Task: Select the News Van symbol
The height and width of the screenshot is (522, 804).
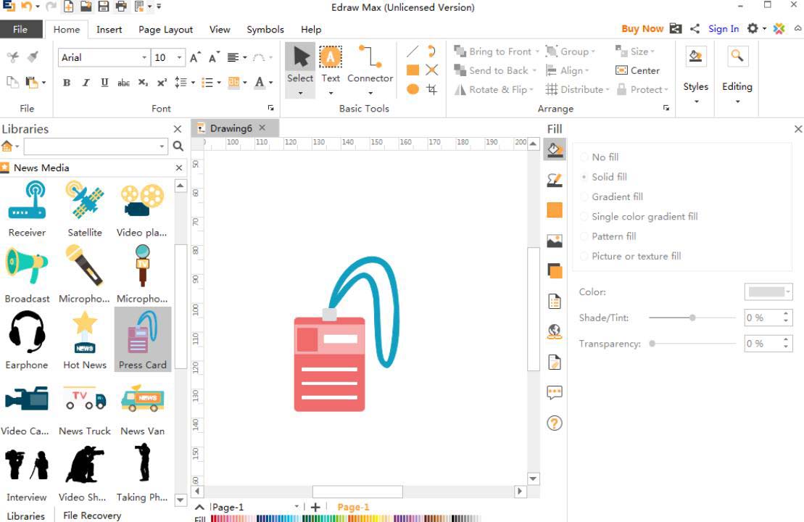Action: pos(143,407)
